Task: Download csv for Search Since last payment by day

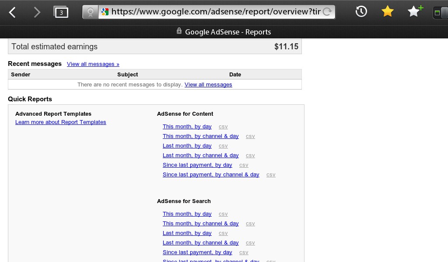Action: (244, 252)
